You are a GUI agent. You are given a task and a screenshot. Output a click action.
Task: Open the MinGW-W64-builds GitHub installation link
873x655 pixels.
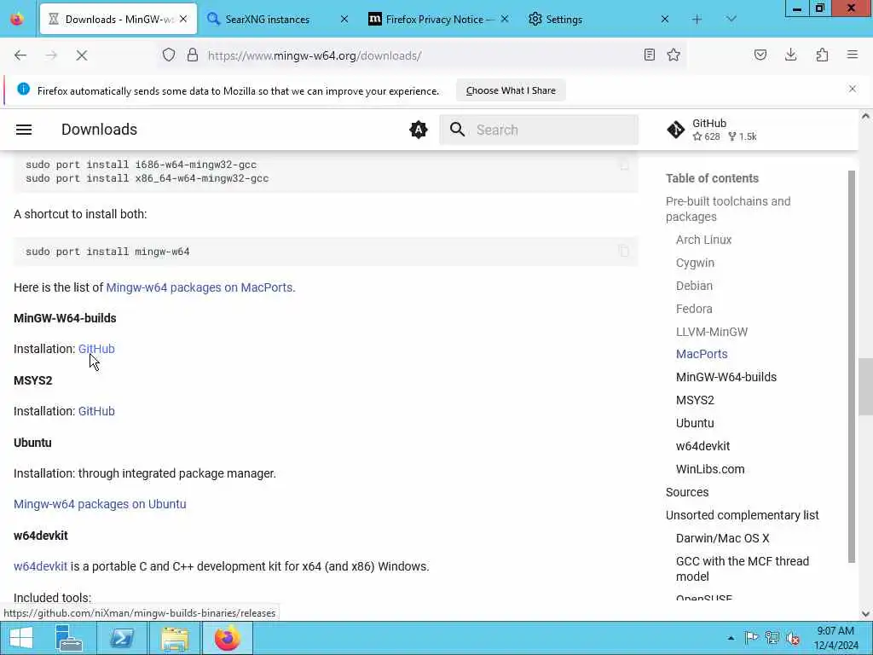pyautogui.click(x=96, y=349)
